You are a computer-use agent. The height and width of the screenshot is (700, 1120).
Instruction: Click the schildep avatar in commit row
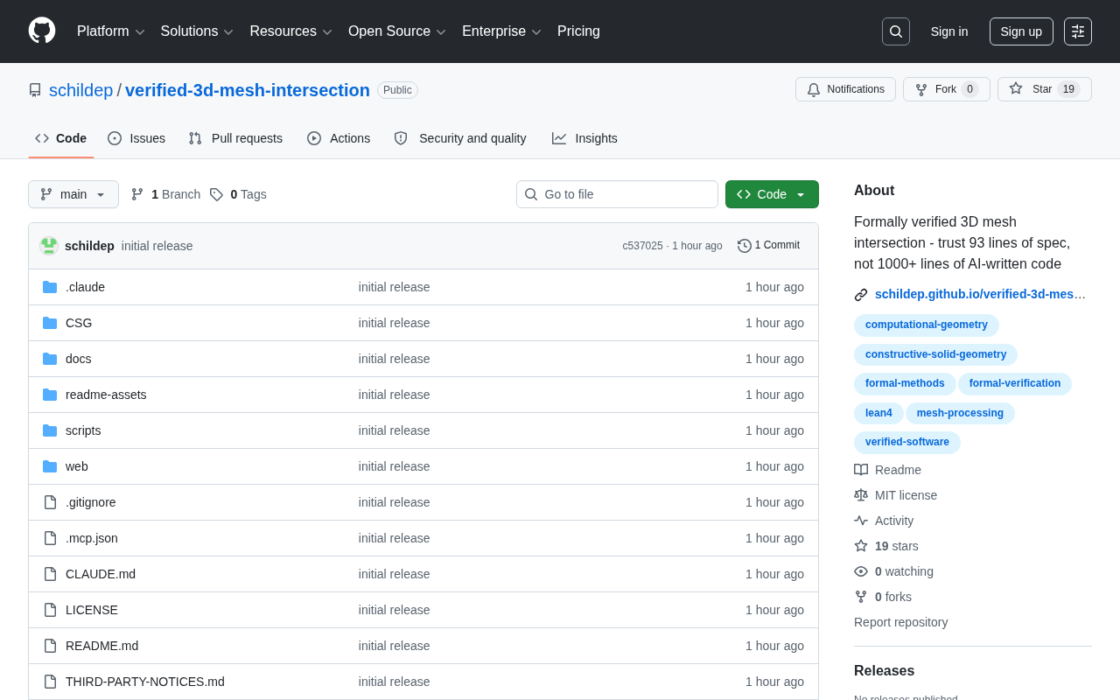[49, 246]
